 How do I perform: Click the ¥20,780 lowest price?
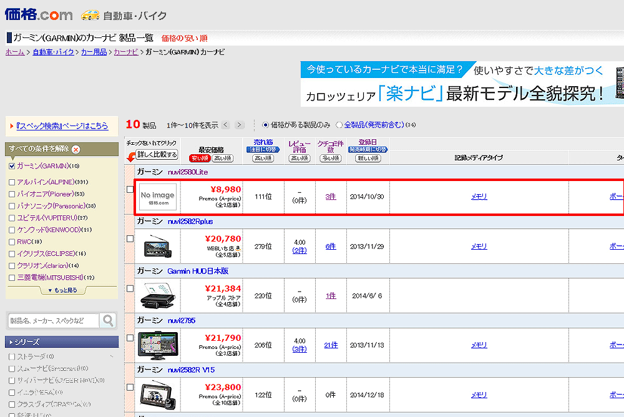223,238
